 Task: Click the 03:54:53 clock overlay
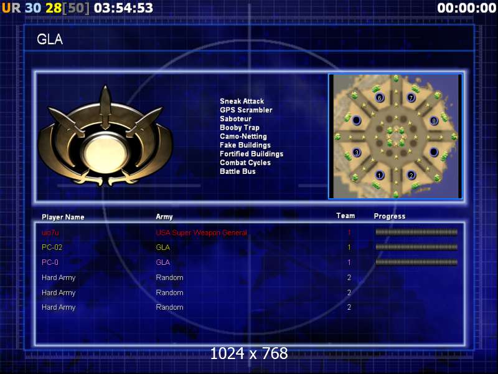123,8
